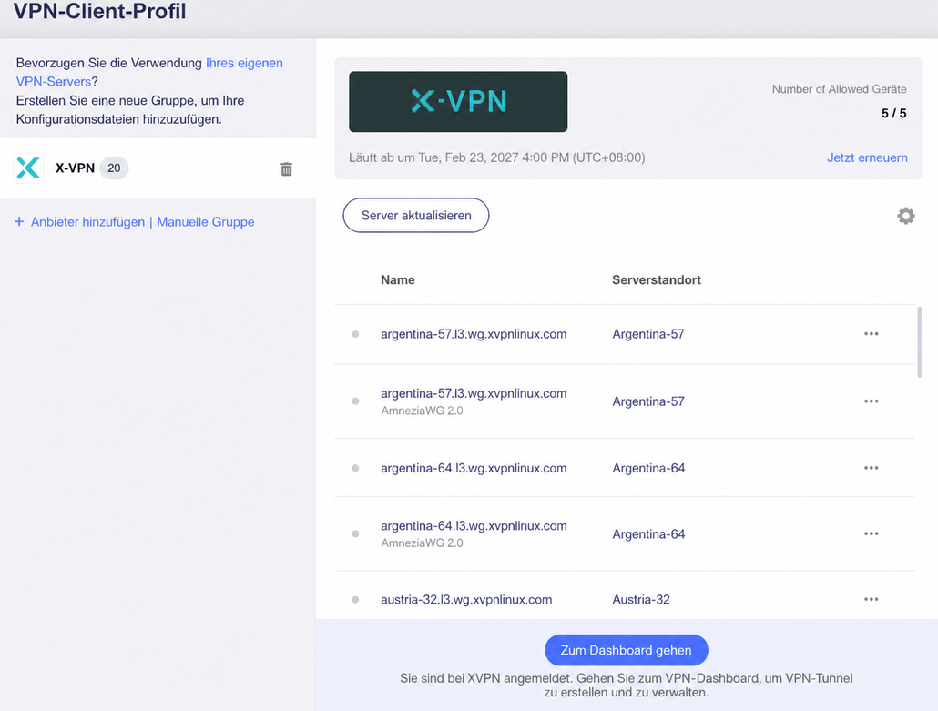This screenshot has height=711, width=938.
Task: Open more options for first argentina-57 row
Action: click(871, 334)
